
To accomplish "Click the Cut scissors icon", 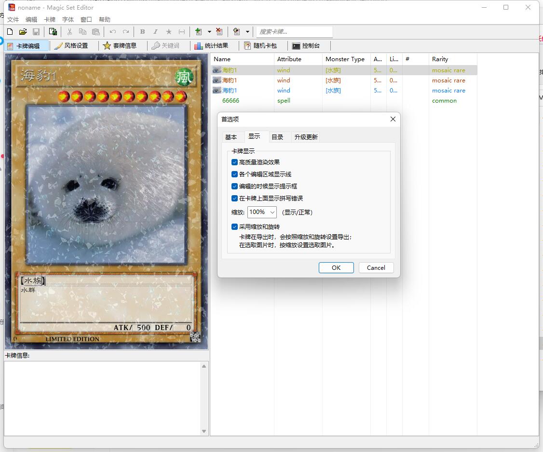I will 69,32.
